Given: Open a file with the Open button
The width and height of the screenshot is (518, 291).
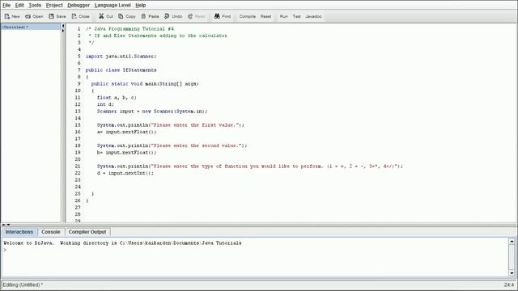Looking at the screenshot, I should [x=34, y=16].
